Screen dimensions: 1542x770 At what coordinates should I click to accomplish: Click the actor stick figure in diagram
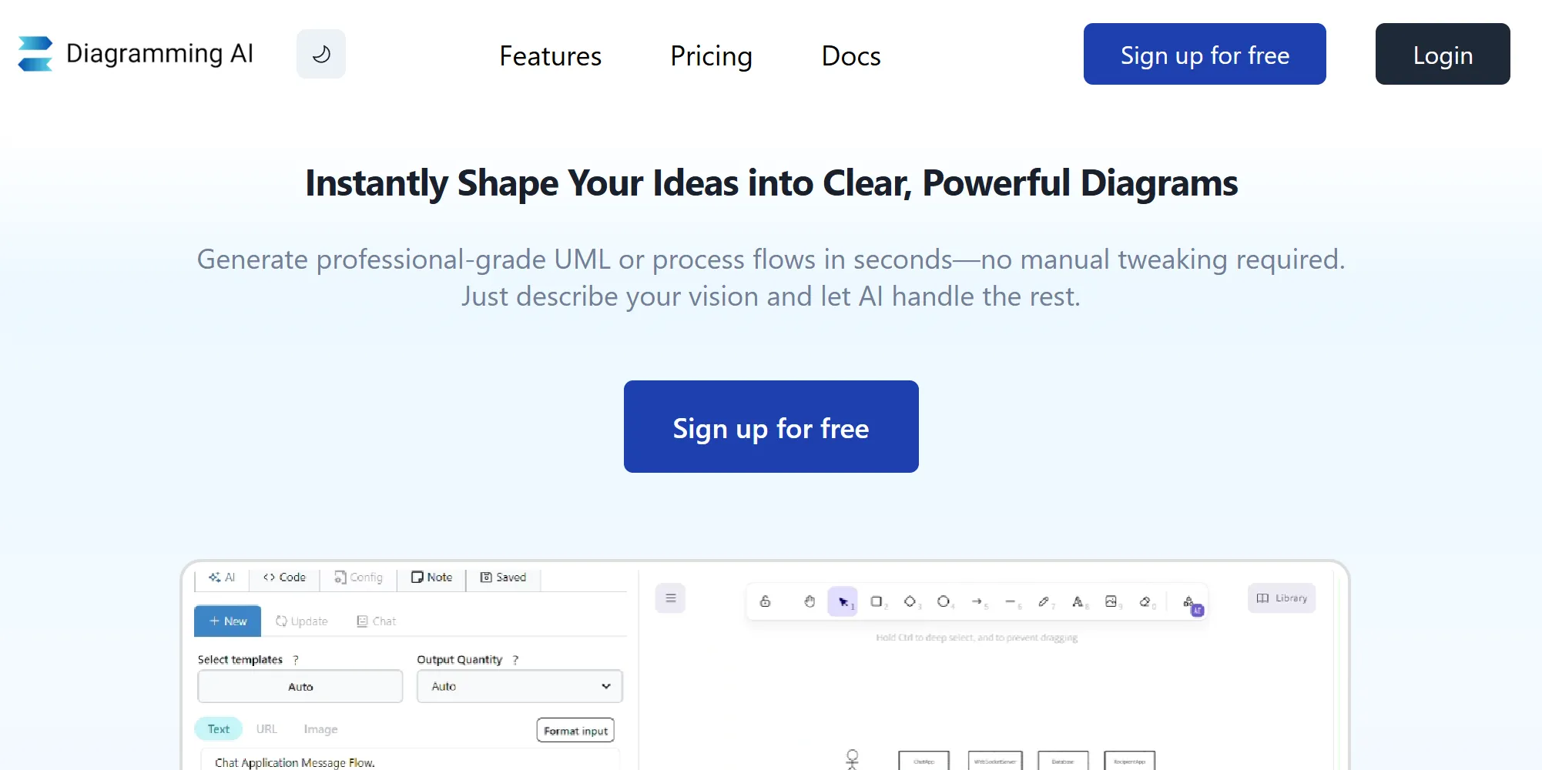852,759
